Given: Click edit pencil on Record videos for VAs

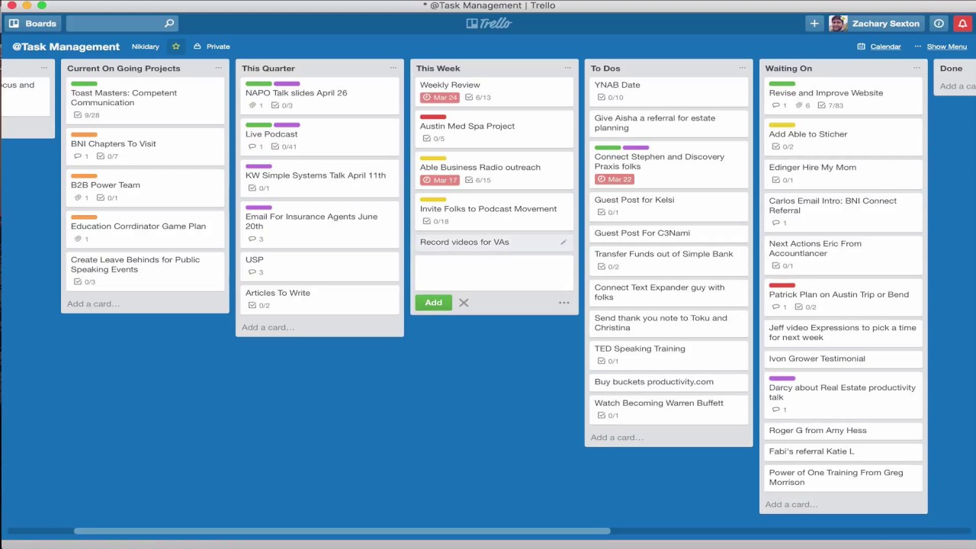Looking at the screenshot, I should [x=563, y=242].
